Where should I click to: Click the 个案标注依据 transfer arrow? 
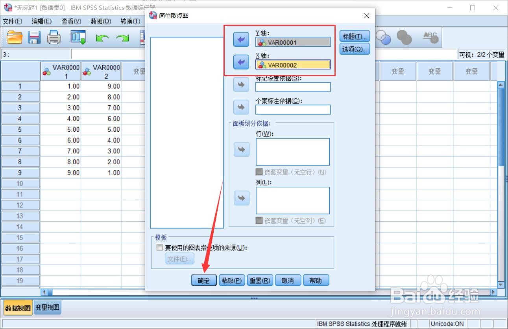tap(241, 107)
